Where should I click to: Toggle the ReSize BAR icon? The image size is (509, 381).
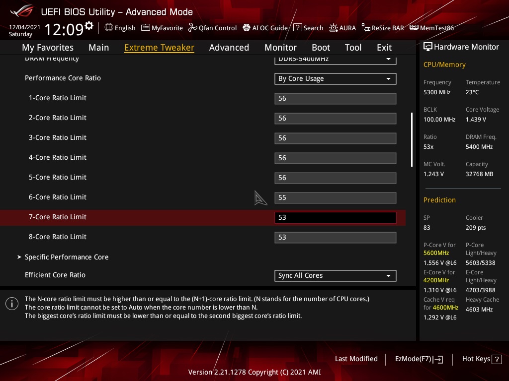tap(366, 28)
